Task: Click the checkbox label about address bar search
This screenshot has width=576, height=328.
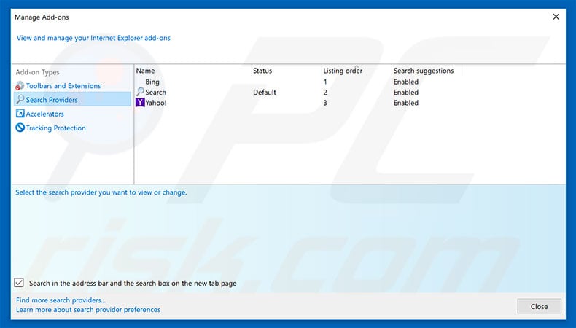Action: (x=133, y=284)
